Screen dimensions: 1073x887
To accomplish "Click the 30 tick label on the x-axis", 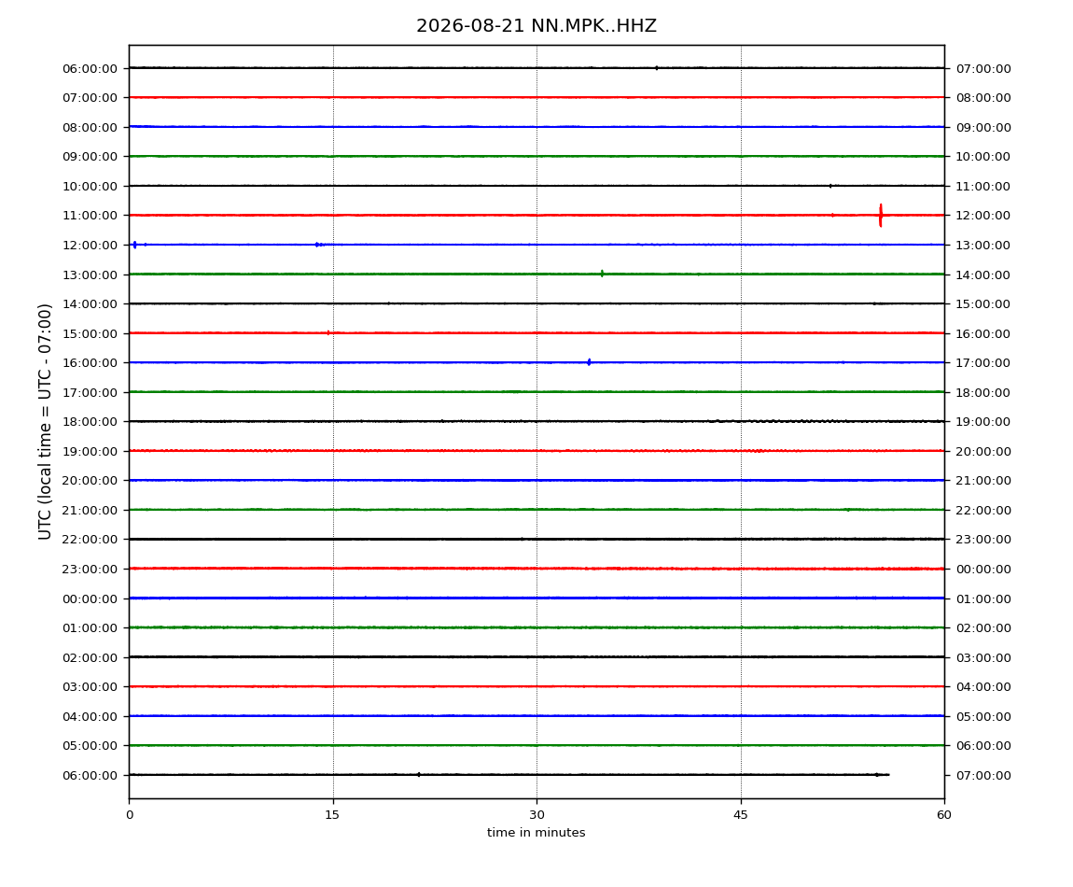I will (x=536, y=815).
